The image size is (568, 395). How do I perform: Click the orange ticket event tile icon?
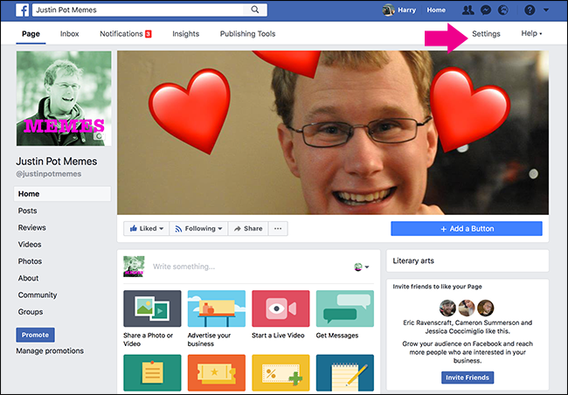[217, 373]
